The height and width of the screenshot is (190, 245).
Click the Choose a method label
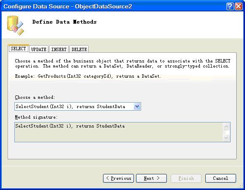(35, 98)
